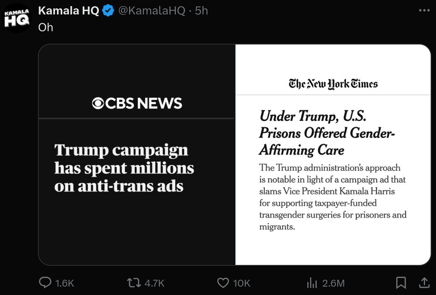The height and width of the screenshot is (295, 436).
Task: Share the tweet
Action: click(x=425, y=283)
